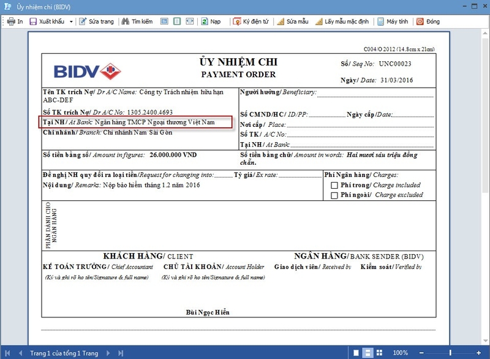Click the Lấy mẫu mặc định text

click(347, 21)
